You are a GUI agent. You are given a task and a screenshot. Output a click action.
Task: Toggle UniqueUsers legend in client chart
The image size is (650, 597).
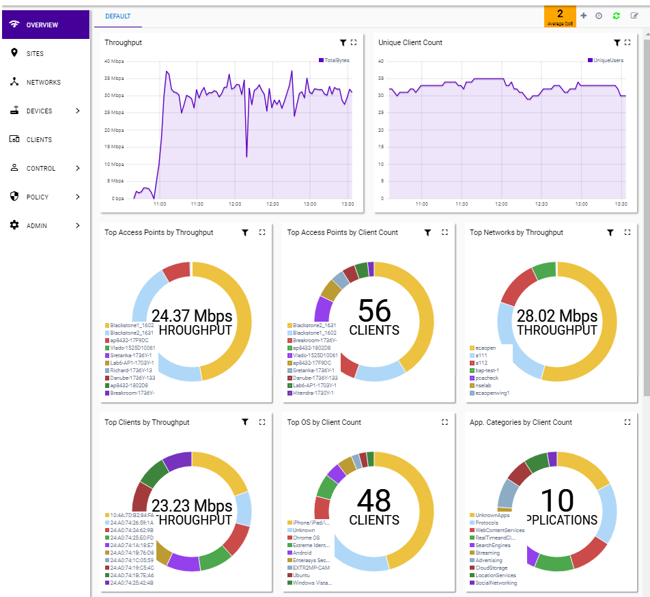click(x=606, y=61)
